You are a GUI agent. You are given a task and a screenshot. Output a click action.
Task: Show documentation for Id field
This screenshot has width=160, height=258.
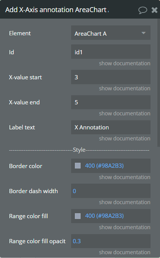[x=124, y=63]
